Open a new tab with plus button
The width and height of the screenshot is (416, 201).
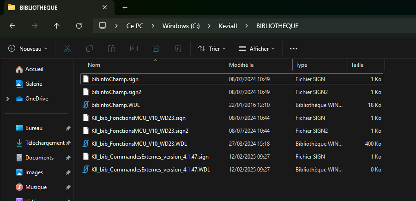[x=125, y=7]
